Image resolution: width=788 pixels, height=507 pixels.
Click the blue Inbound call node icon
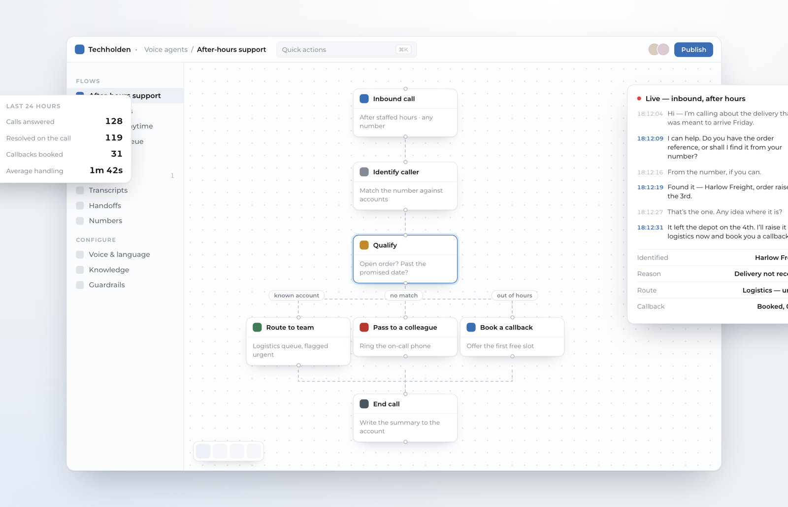364,99
